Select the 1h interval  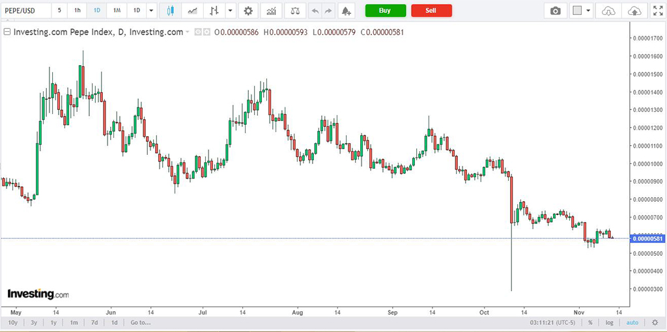pyautogui.click(x=78, y=10)
